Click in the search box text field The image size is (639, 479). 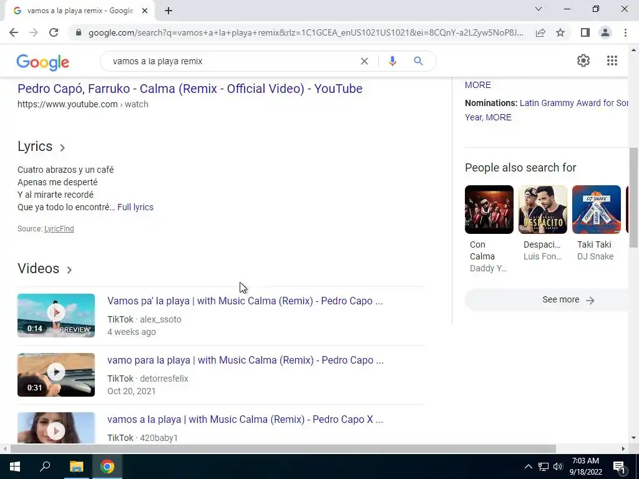click(232, 61)
